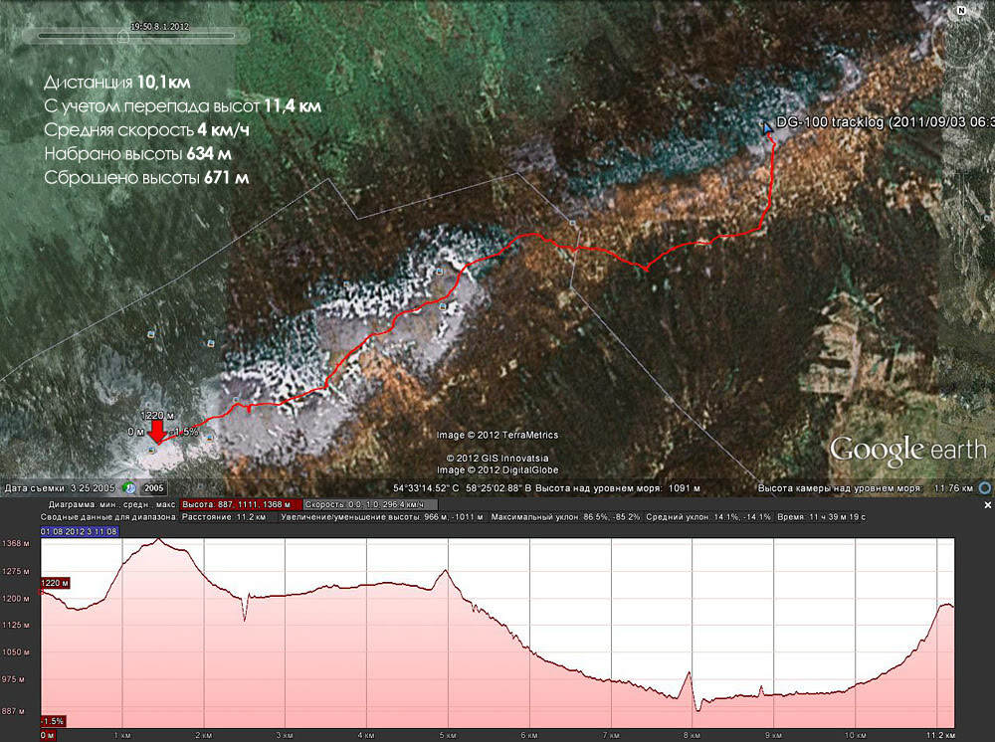Click the historical imagery clock icon
Image resolution: width=995 pixels, height=742 pixels.
coord(130,488)
